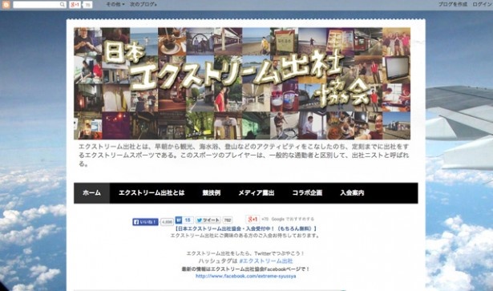Click the Hatena bookmark count 15
This screenshot has height=291, width=493.
point(188,220)
